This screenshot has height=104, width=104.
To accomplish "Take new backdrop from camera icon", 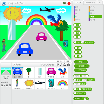I will tap(10, 85).
